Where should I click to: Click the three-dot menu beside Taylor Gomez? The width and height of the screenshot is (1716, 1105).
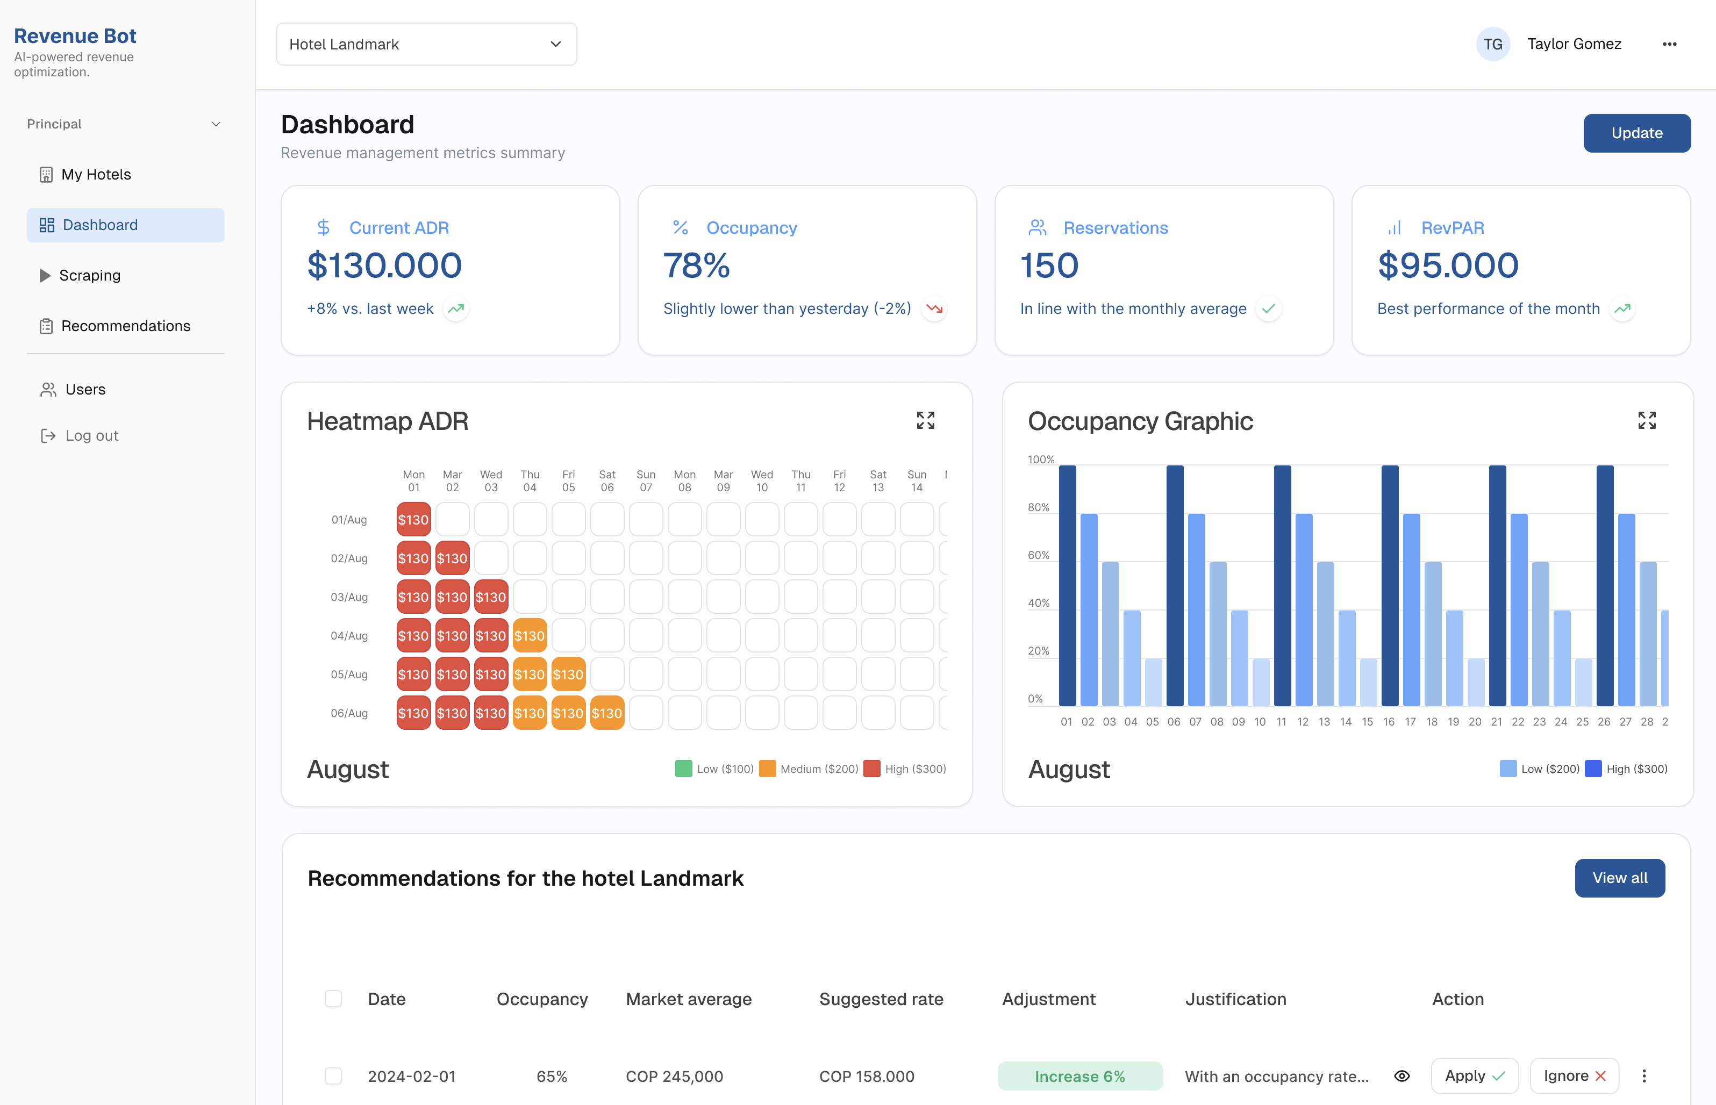click(1669, 45)
